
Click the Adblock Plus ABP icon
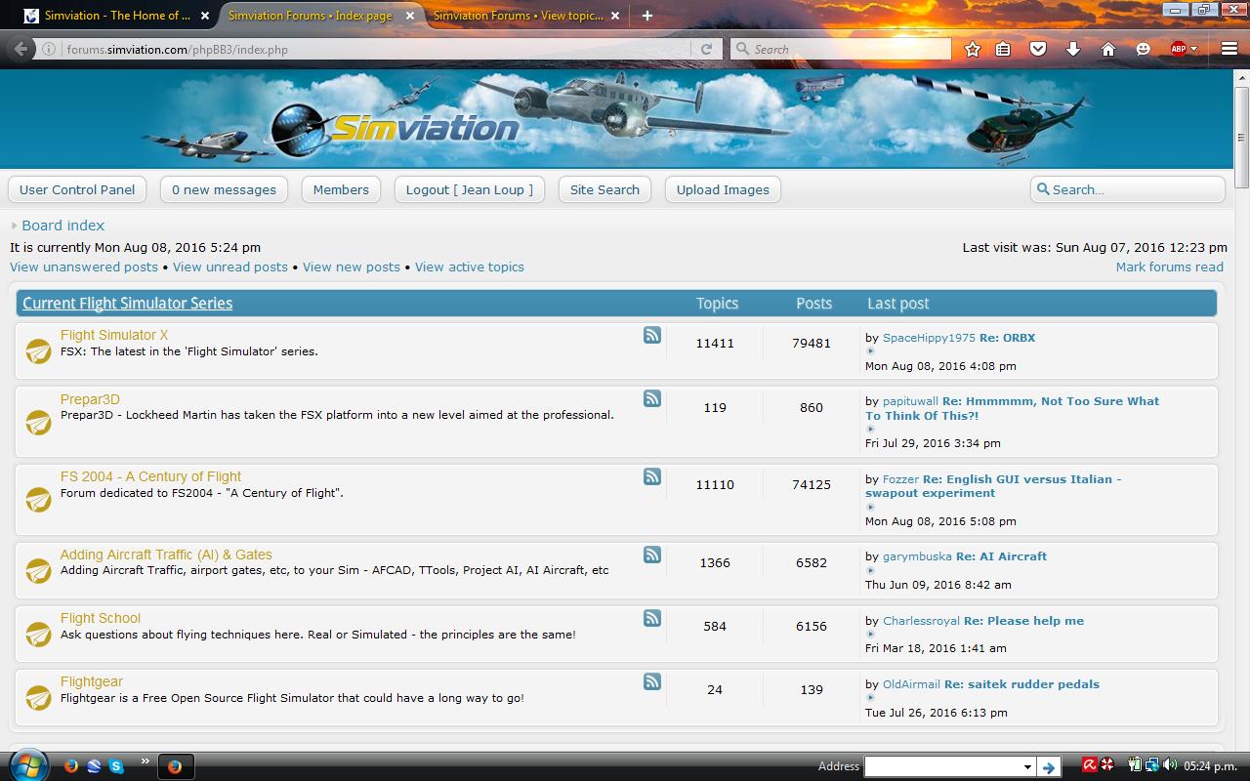[1178, 49]
